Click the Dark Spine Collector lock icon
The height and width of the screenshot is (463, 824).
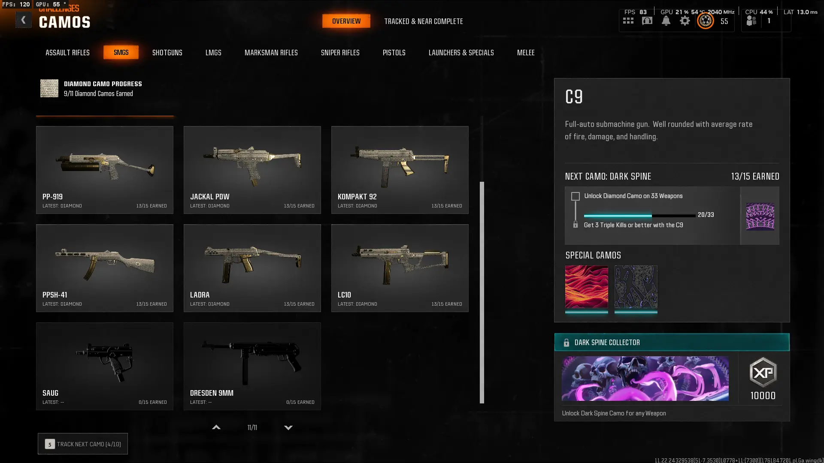566,343
